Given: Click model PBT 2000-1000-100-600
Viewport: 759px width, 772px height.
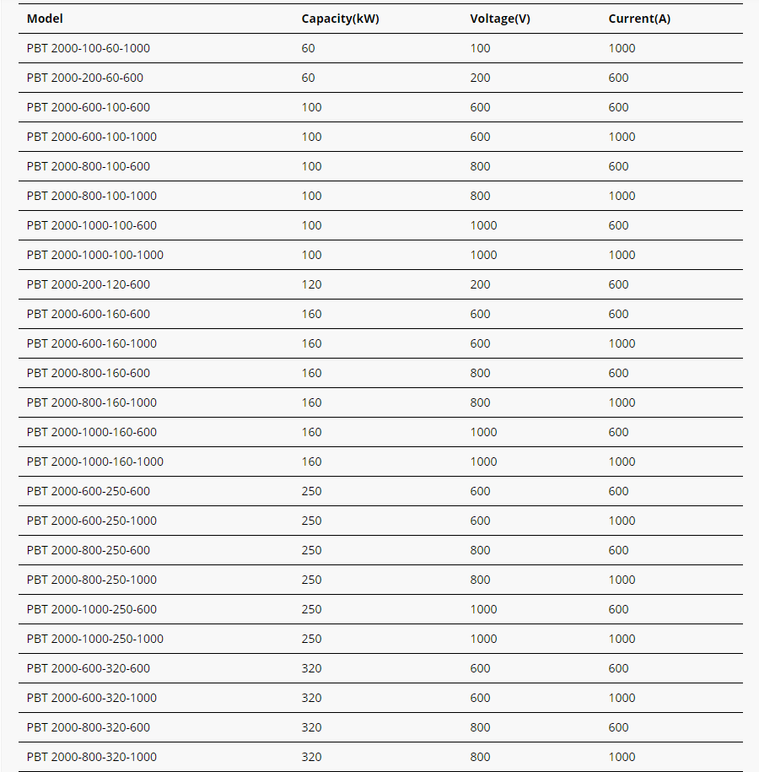Looking at the screenshot, I should pyautogui.click(x=92, y=225).
